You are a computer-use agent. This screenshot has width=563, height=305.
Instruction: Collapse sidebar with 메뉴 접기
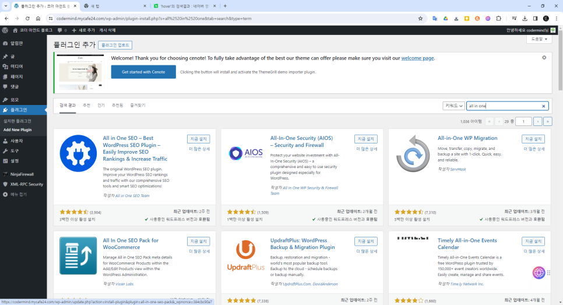[23, 194]
